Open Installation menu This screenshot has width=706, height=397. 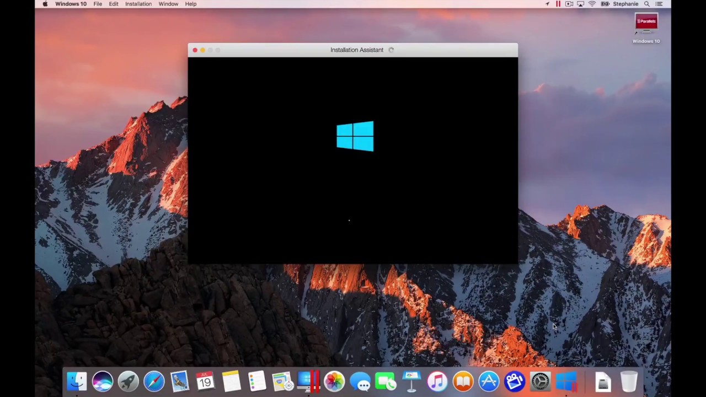(x=138, y=4)
